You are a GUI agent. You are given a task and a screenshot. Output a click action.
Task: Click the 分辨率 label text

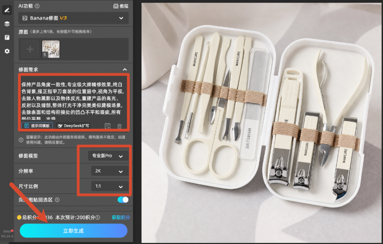coord(26,171)
